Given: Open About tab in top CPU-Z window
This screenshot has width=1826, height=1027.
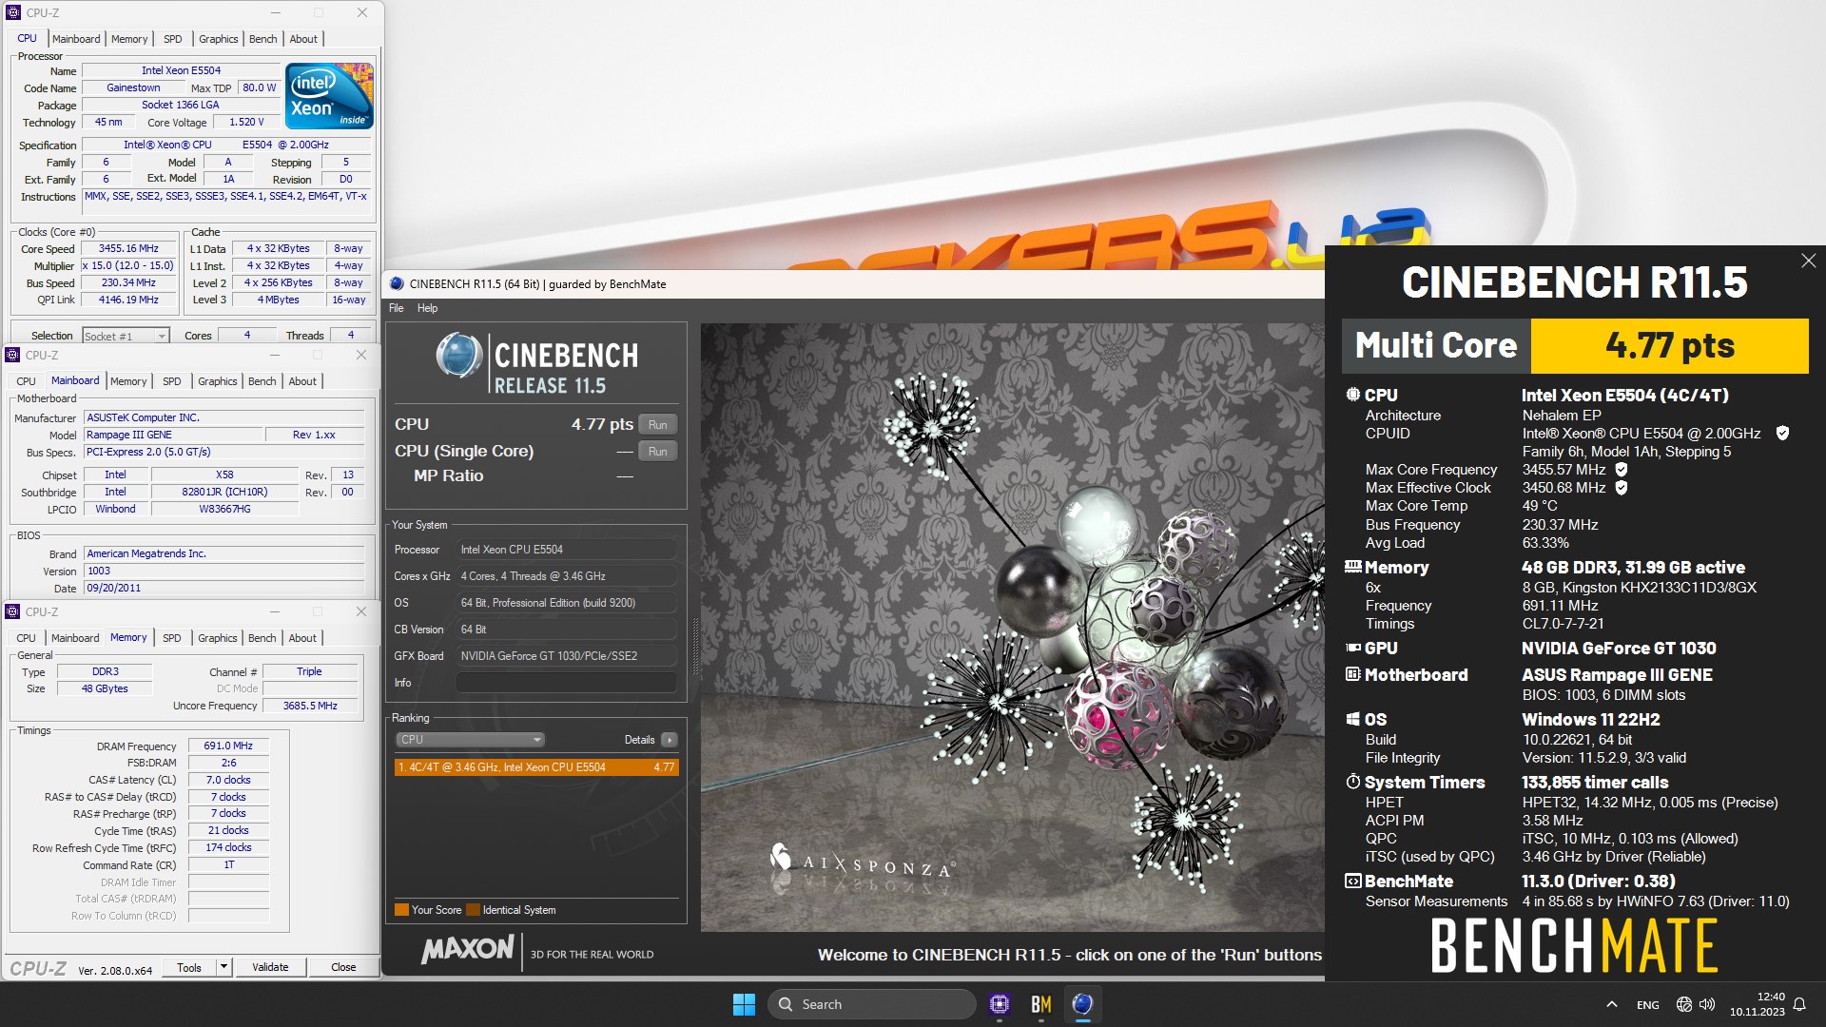Looking at the screenshot, I should click(303, 39).
